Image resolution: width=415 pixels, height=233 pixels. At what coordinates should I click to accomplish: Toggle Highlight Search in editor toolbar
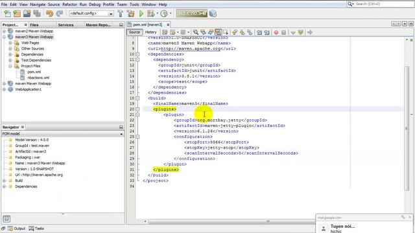point(218,32)
